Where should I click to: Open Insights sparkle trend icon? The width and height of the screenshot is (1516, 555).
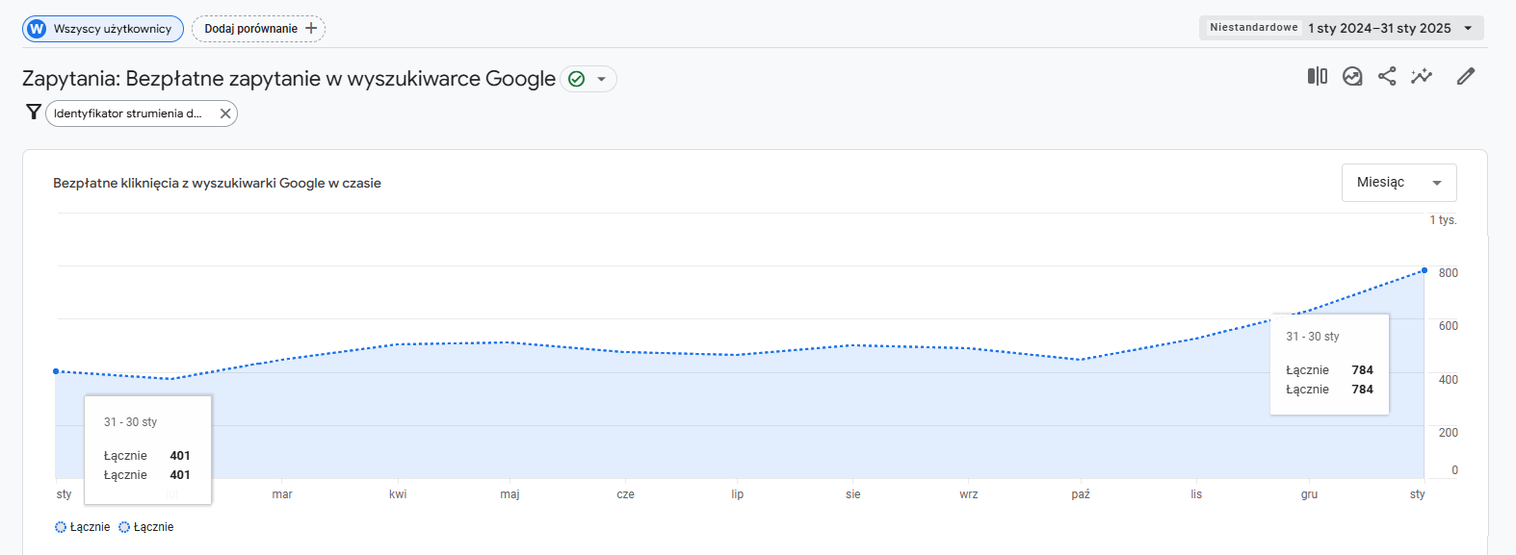1422,76
